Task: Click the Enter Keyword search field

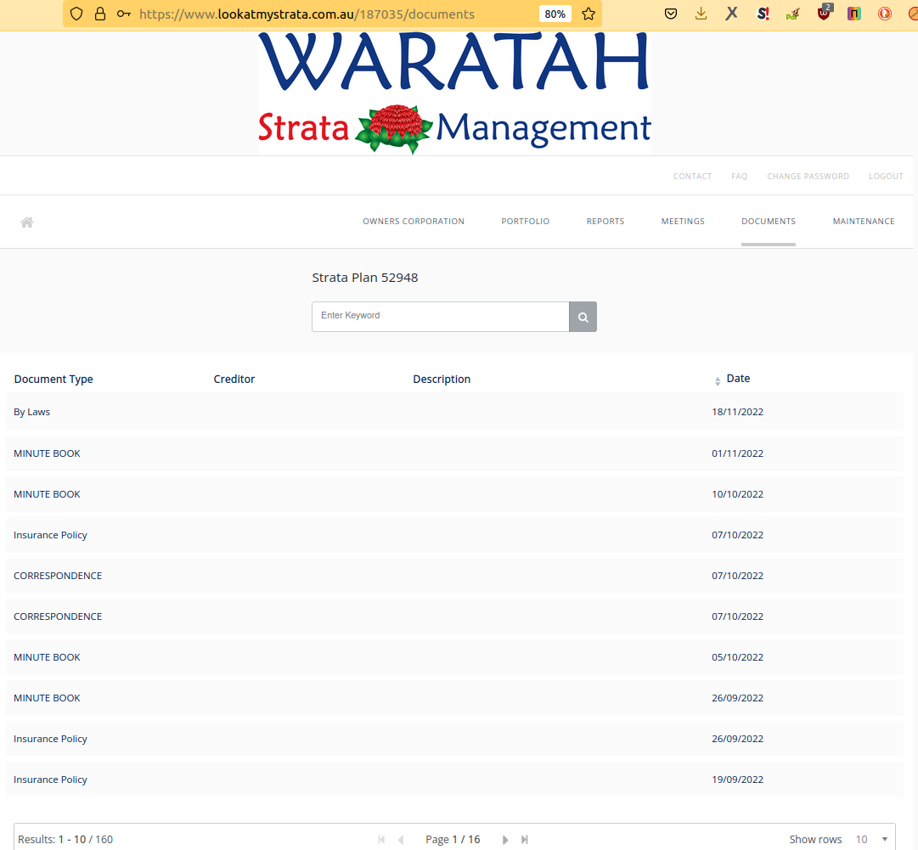Action: [x=440, y=317]
